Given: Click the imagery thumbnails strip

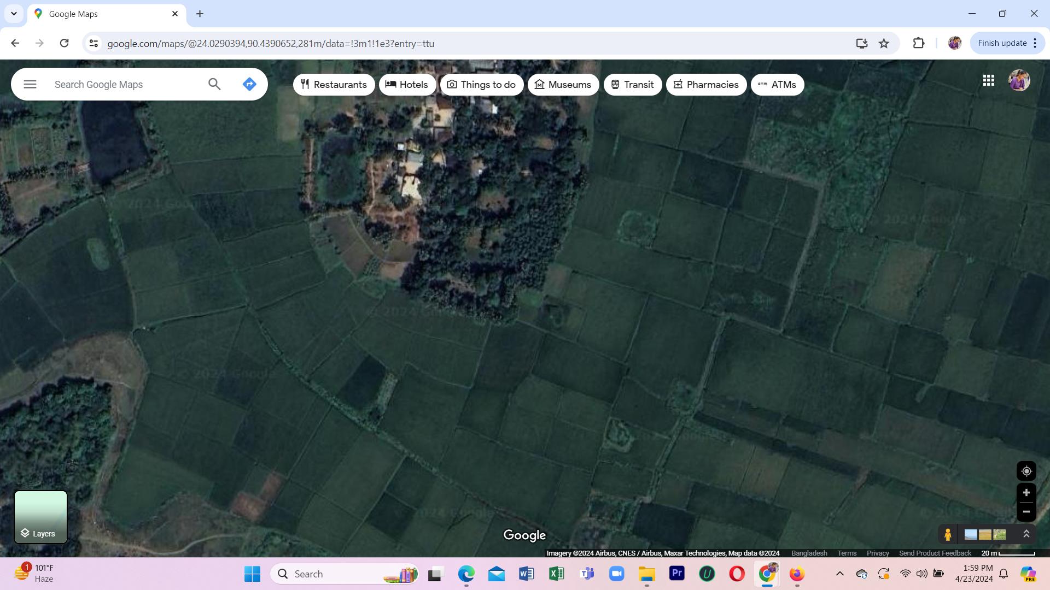Looking at the screenshot, I should coord(985,534).
